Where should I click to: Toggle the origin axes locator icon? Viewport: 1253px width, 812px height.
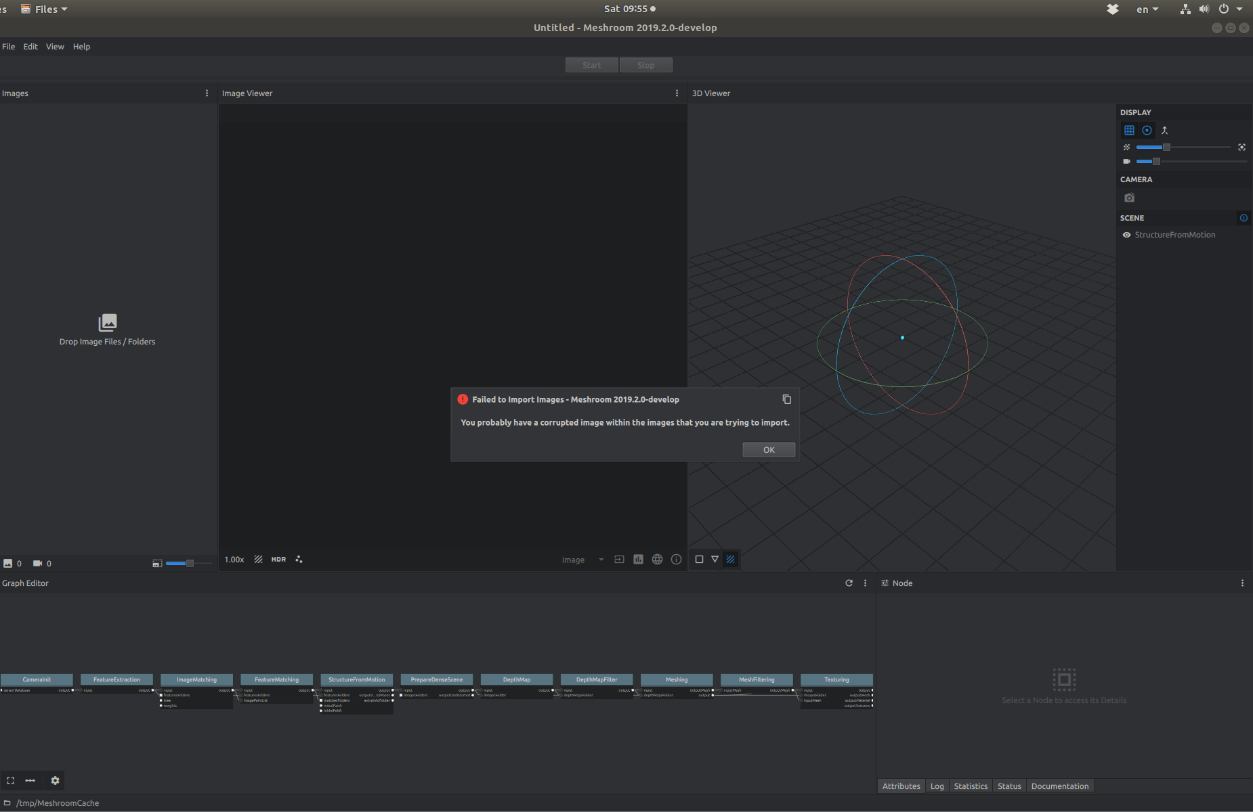[x=1165, y=131]
